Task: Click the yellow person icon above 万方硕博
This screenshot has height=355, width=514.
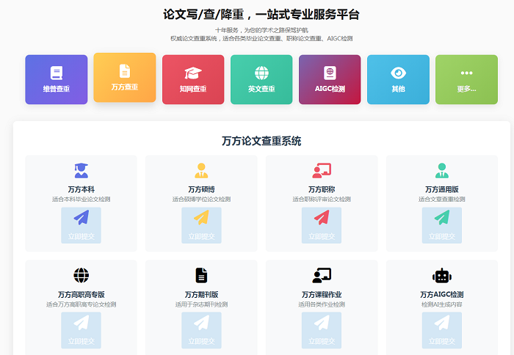Action: pyautogui.click(x=202, y=171)
